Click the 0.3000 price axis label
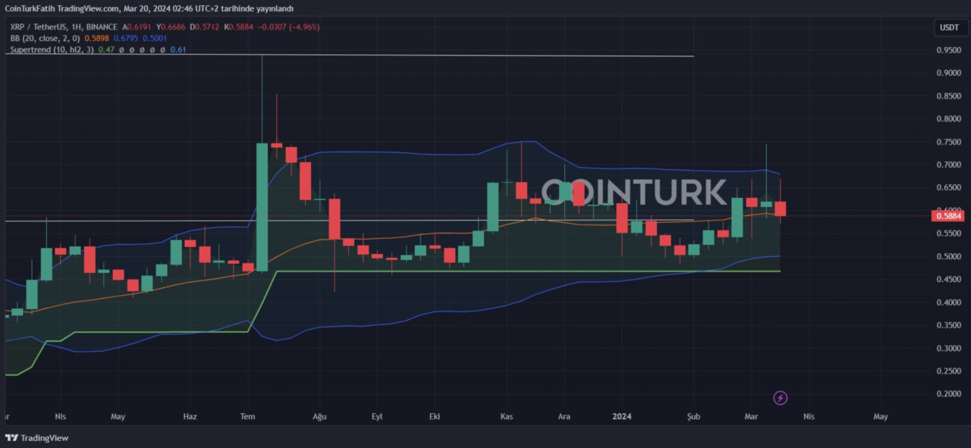 (950, 349)
